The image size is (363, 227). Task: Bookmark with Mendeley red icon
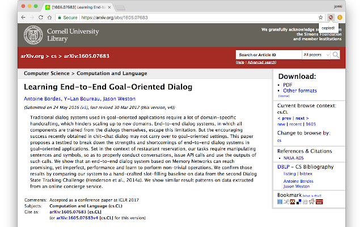(x=293, y=202)
